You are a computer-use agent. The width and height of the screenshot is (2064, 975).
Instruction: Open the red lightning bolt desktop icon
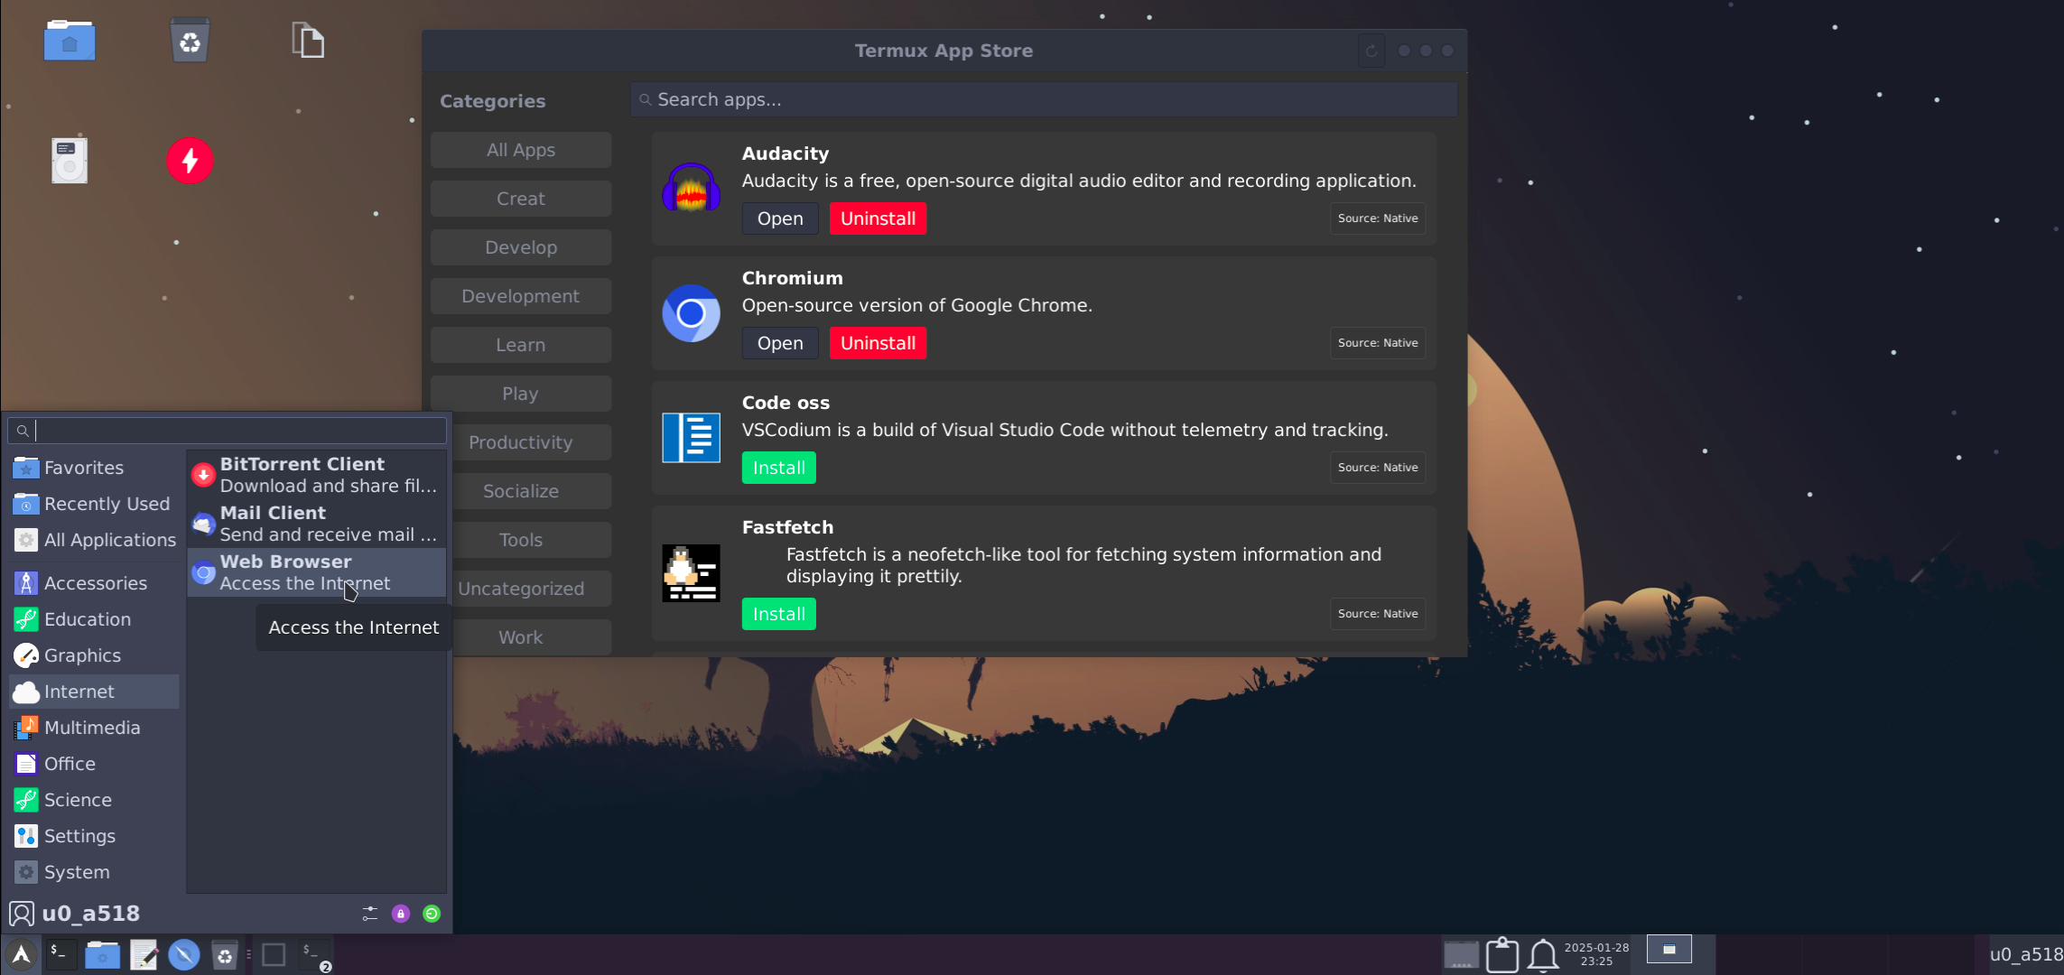click(190, 161)
